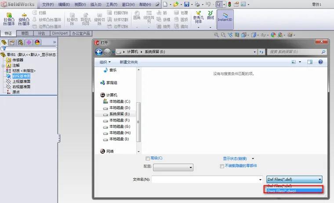Viewport: 334px width, 203px height.
Task: Open the 插入(I) menu
Action: 96,4
